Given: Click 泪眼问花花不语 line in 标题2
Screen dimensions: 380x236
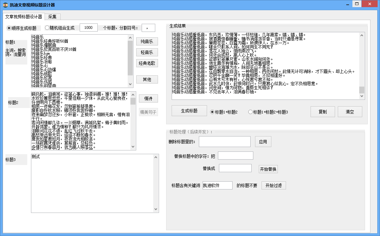Looking at the screenshot, I should (64, 131).
